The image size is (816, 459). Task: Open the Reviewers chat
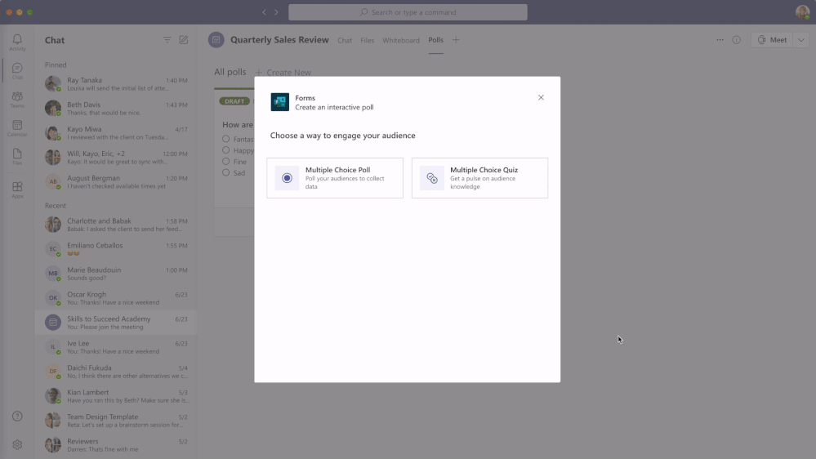(x=116, y=445)
